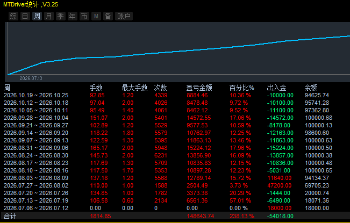Click balance value 94625.74

pyautogui.click(x=317, y=95)
